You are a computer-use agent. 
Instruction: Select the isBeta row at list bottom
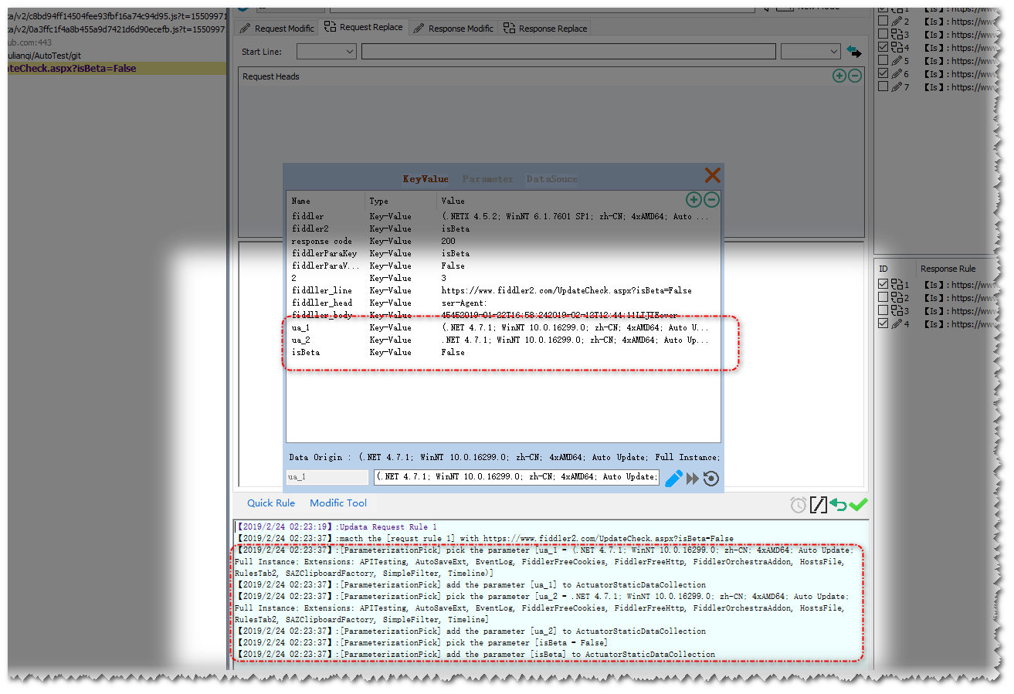pyautogui.click(x=503, y=352)
